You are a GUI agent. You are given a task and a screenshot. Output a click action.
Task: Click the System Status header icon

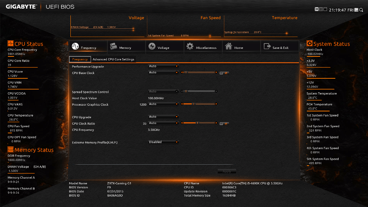pyautogui.click(x=309, y=43)
